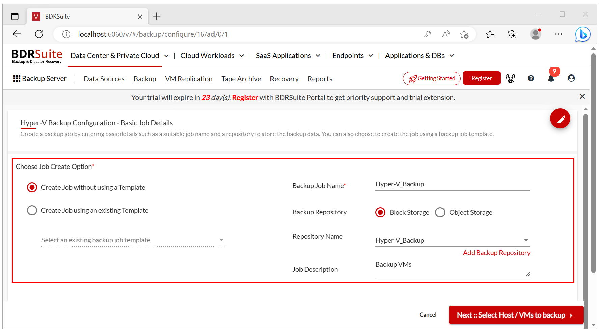Cancel the backup job configuration

(x=428, y=315)
